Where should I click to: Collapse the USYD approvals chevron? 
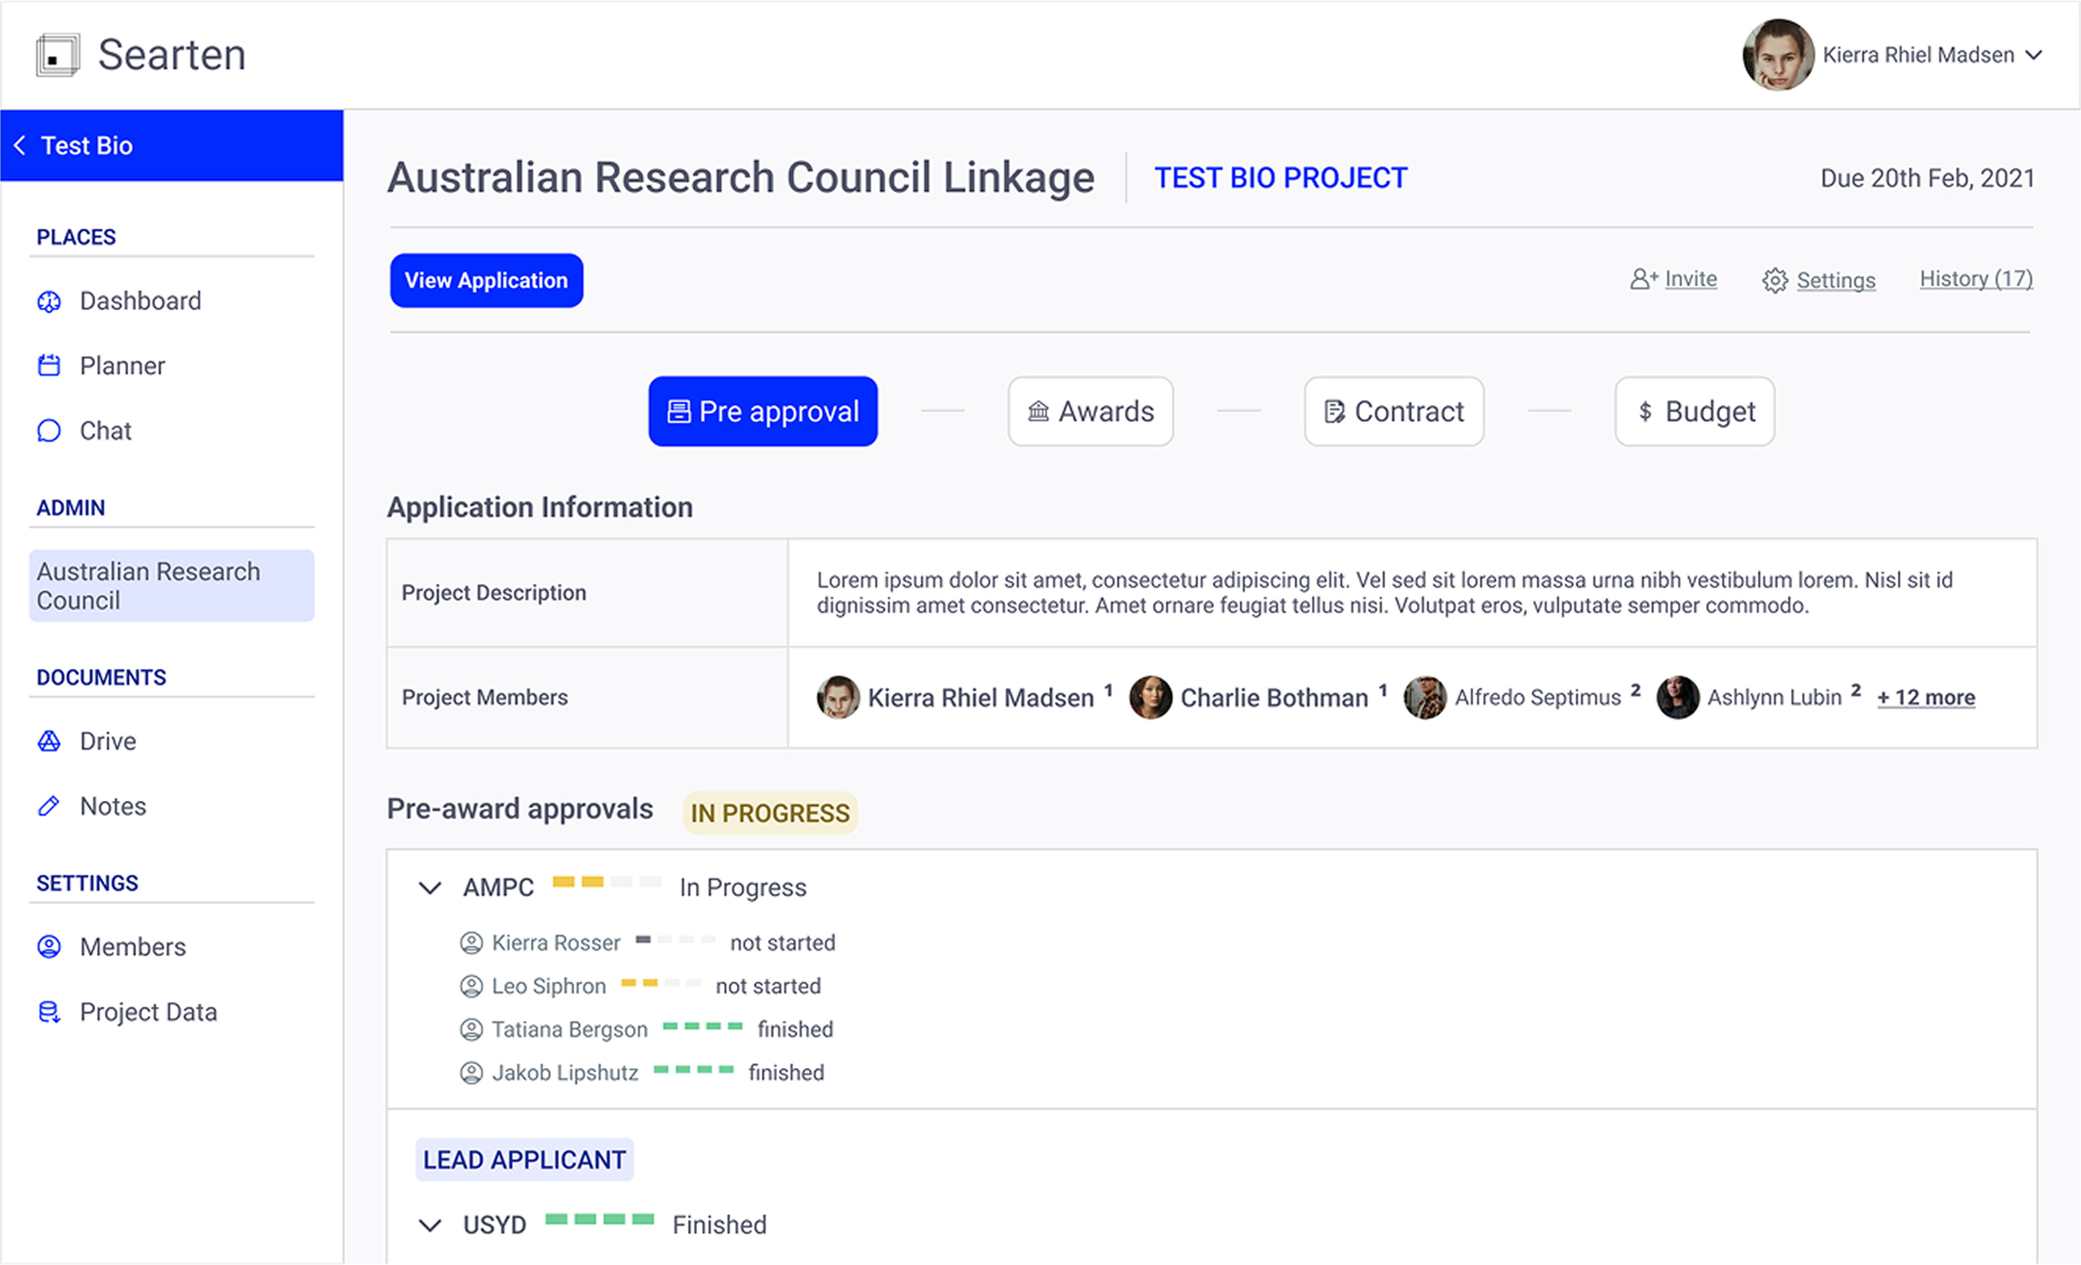click(x=431, y=1225)
